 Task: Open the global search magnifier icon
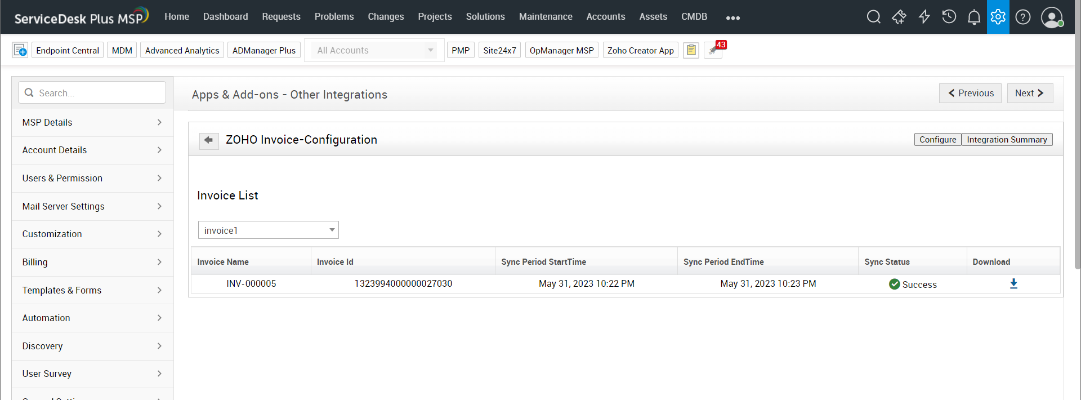click(873, 17)
